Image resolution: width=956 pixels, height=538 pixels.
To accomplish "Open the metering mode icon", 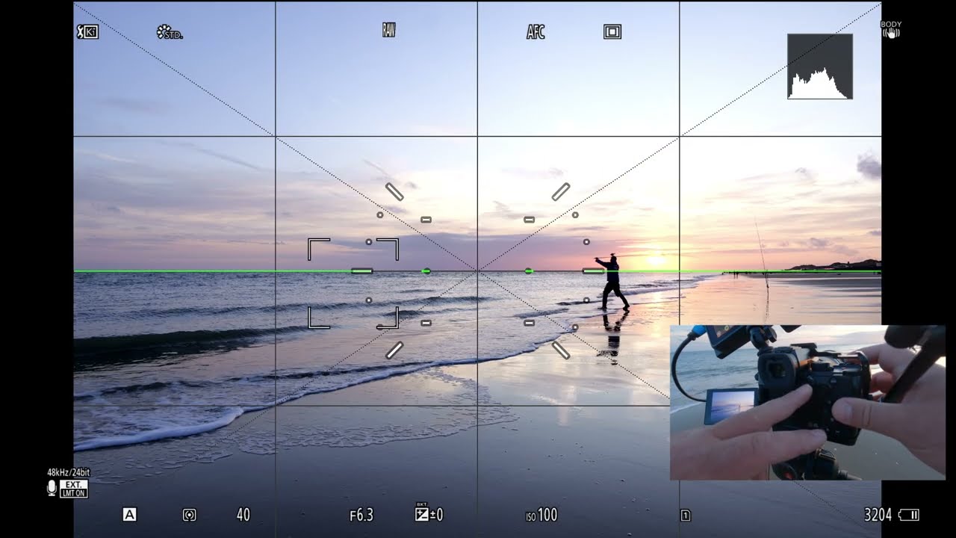I will coord(190,515).
